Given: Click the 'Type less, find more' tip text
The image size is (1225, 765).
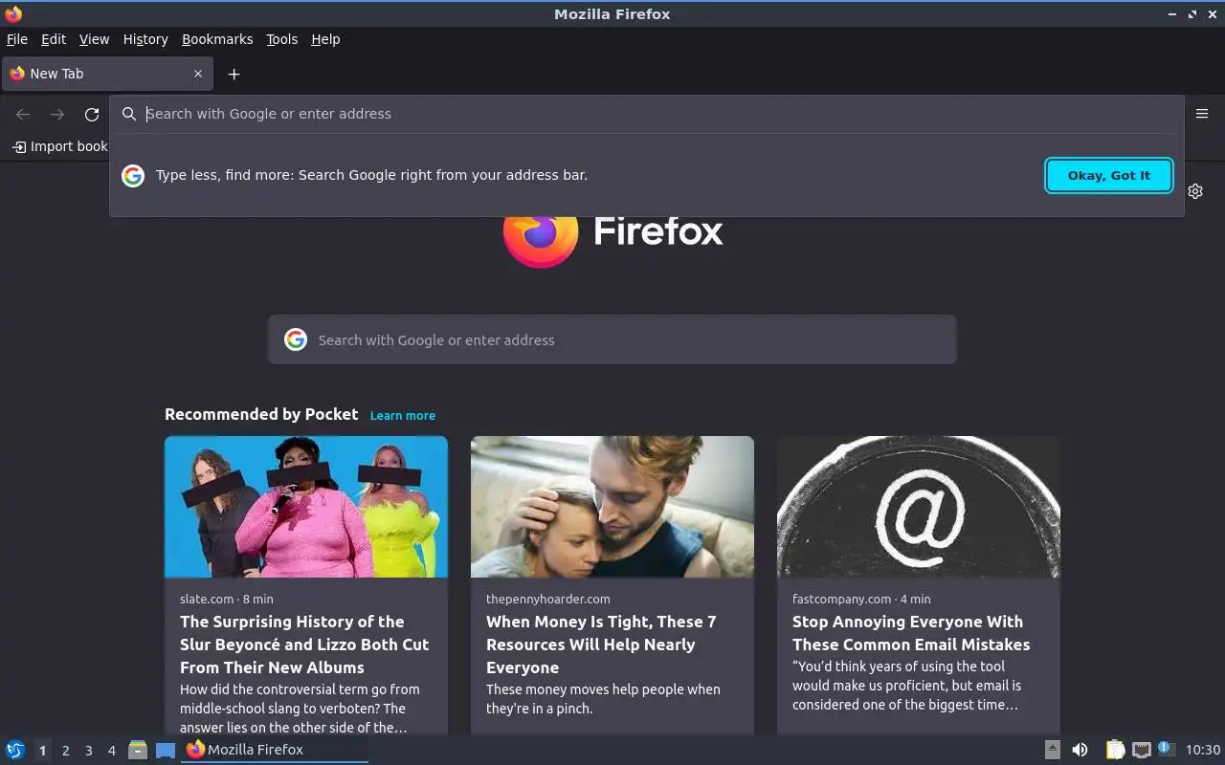Looking at the screenshot, I should pyautogui.click(x=371, y=175).
